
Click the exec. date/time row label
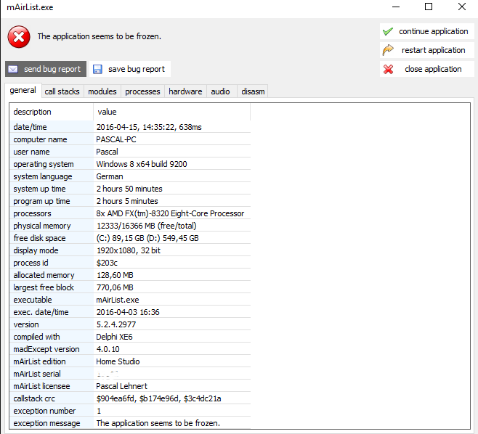[x=41, y=312]
